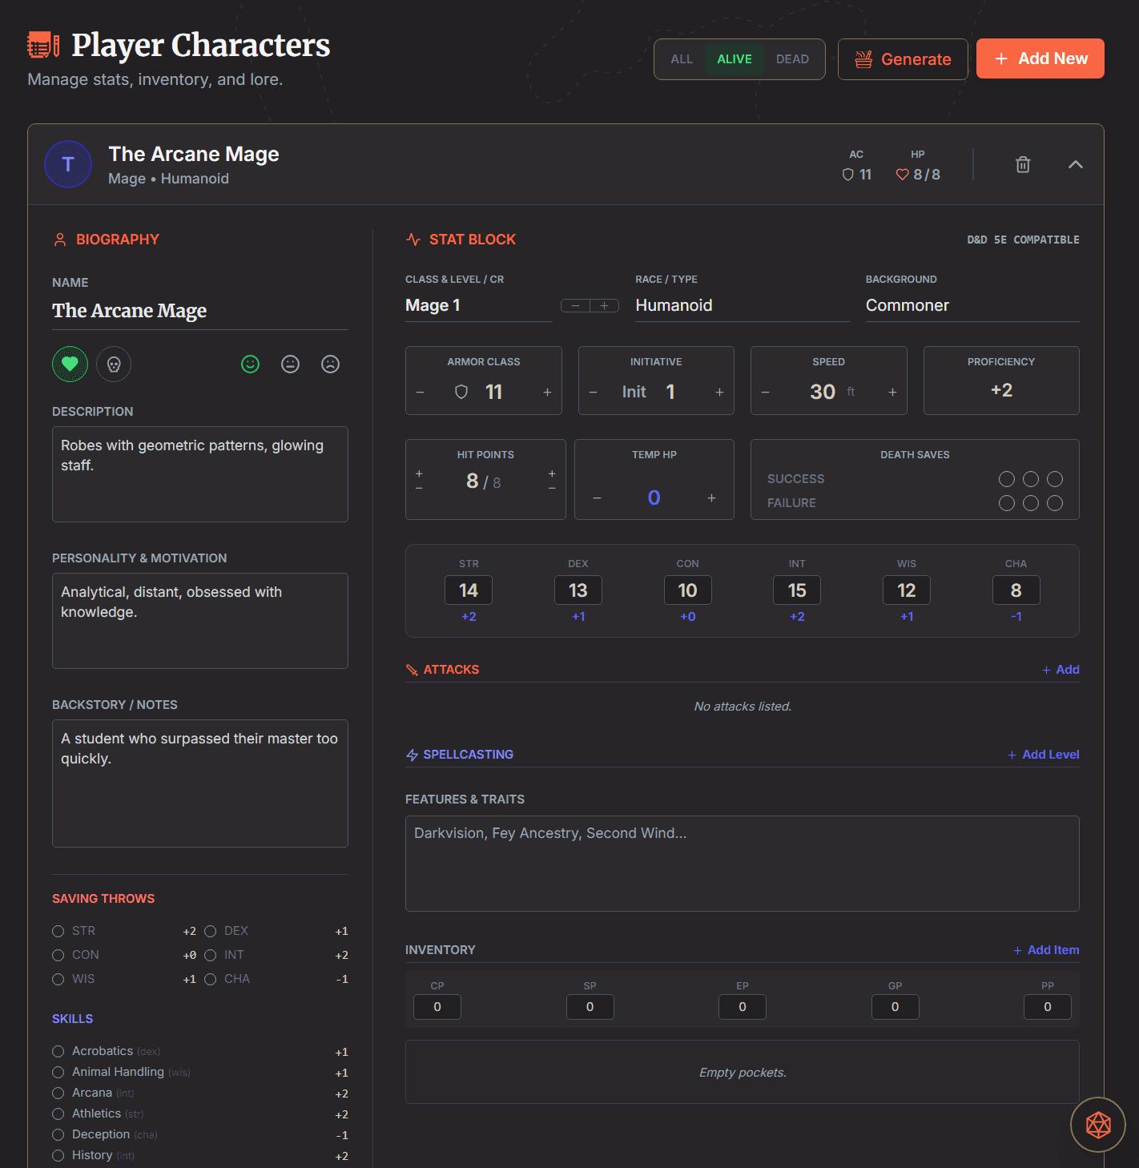Image resolution: width=1139 pixels, height=1168 pixels.
Task: Decrease Speed value
Action: [766, 393]
